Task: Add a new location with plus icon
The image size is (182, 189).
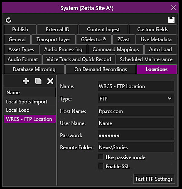Action: pyautogui.click(x=26, y=81)
